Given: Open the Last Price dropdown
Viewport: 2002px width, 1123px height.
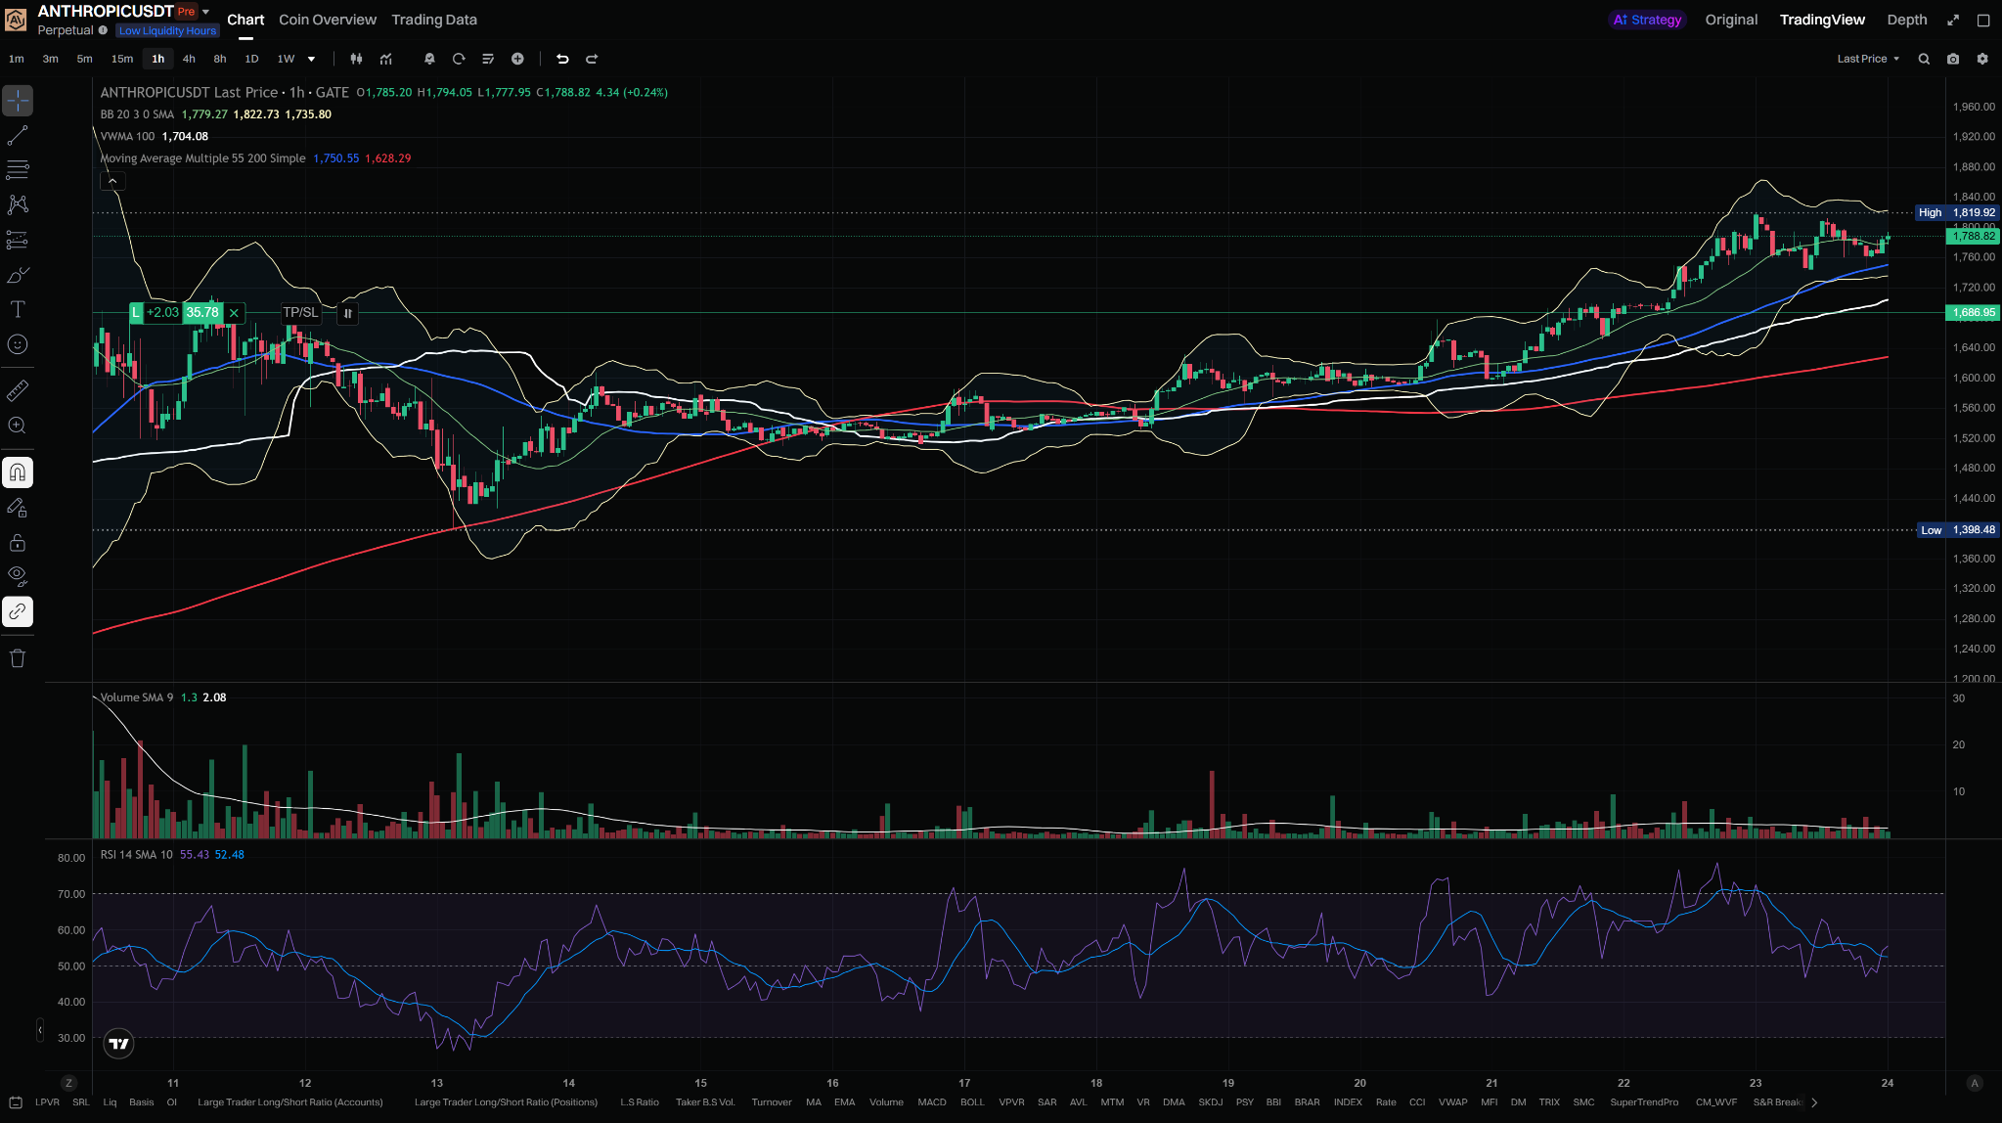Looking at the screenshot, I should tap(1868, 59).
